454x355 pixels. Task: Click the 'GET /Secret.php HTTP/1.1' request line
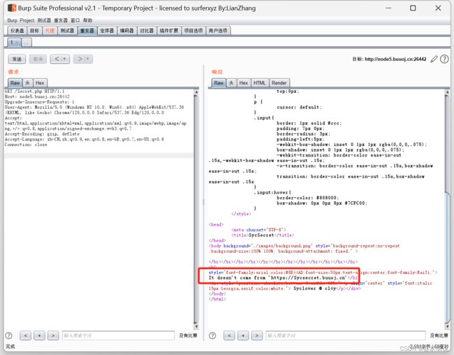[x=34, y=92]
